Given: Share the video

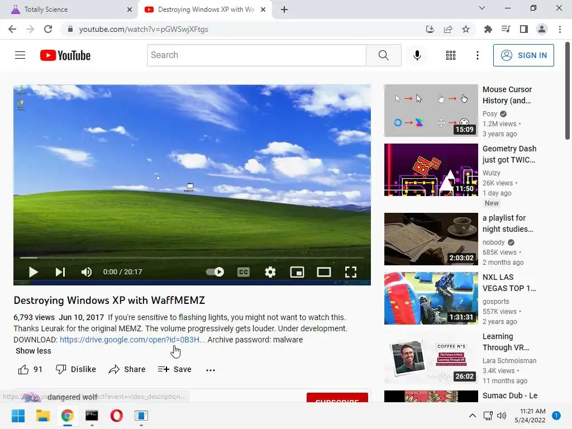Looking at the screenshot, I should tap(127, 369).
